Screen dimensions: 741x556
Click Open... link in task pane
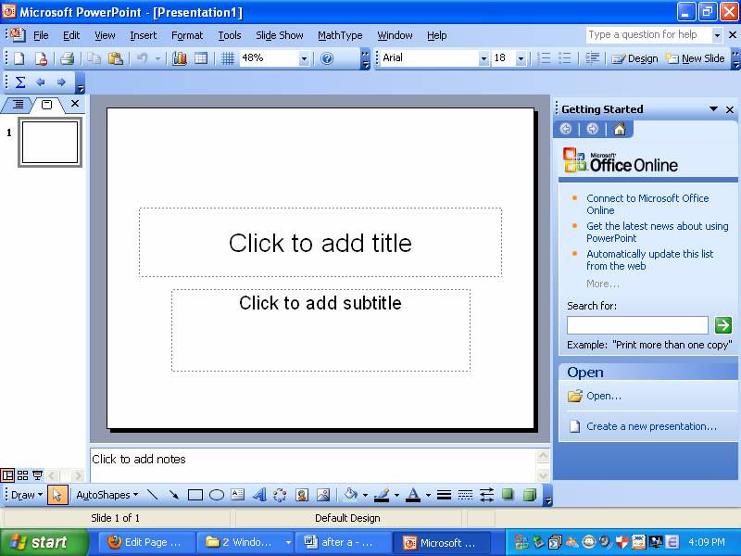pyautogui.click(x=604, y=396)
